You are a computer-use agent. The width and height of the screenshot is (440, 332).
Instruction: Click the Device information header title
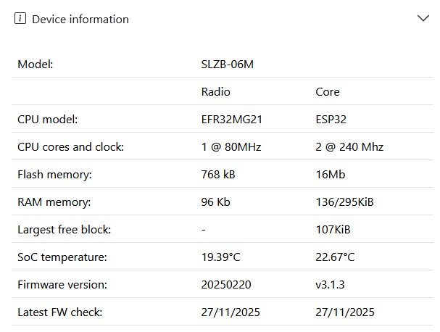(80, 20)
